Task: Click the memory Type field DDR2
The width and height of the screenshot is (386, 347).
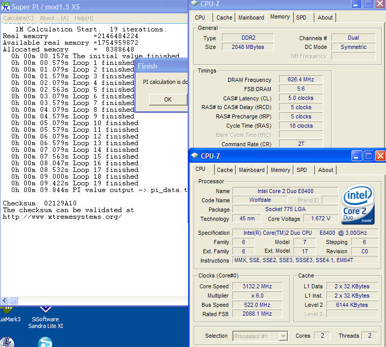Action: pyautogui.click(x=248, y=38)
